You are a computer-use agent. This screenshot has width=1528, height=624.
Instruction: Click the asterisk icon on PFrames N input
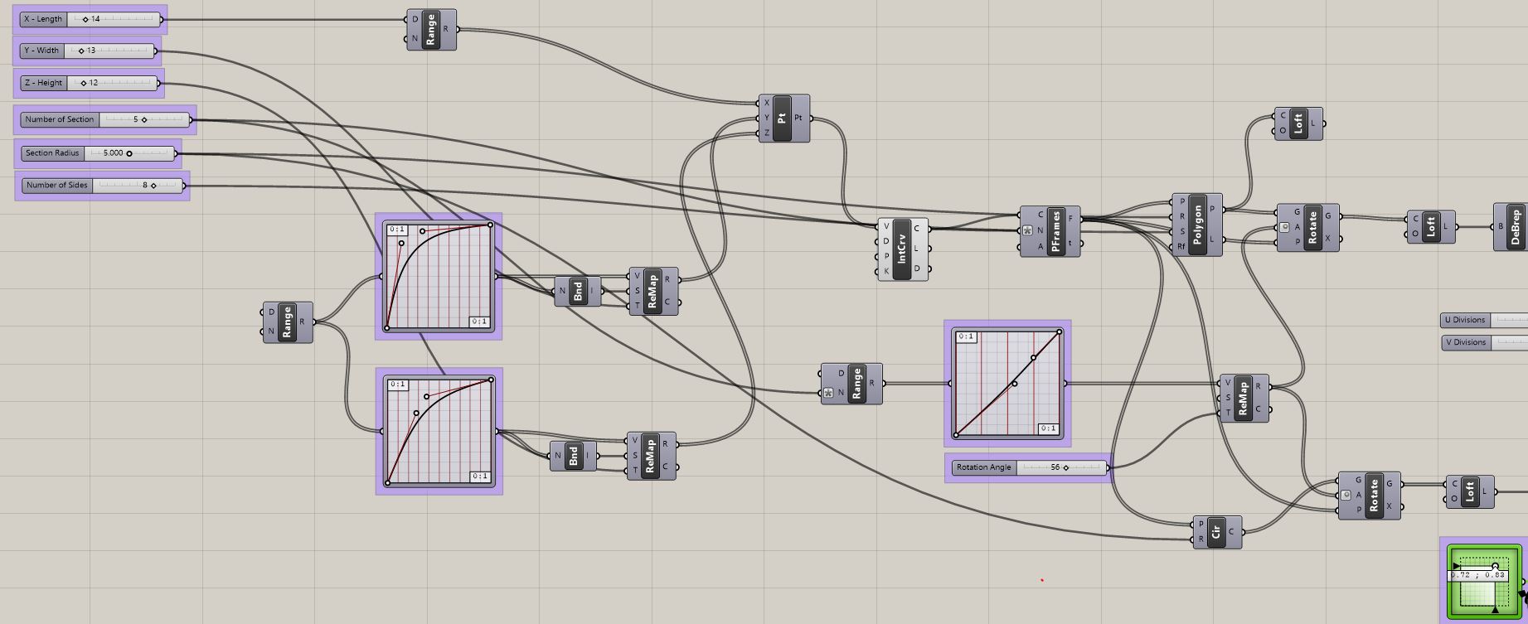tap(1028, 231)
